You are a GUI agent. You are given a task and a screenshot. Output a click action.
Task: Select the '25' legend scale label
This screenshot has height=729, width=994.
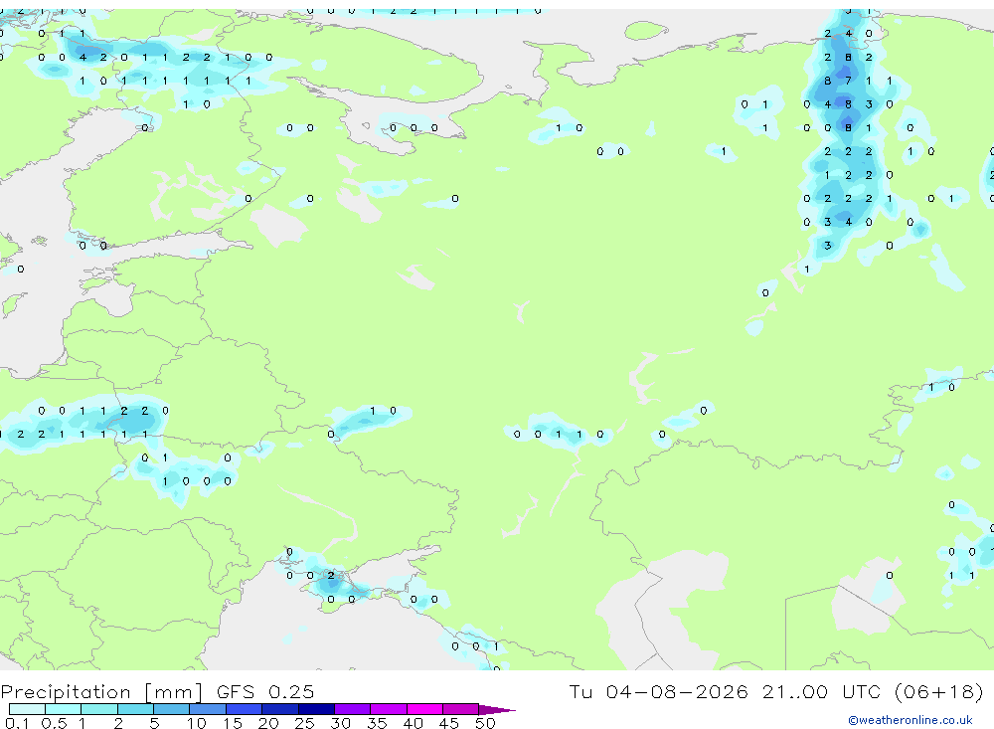(x=304, y=723)
